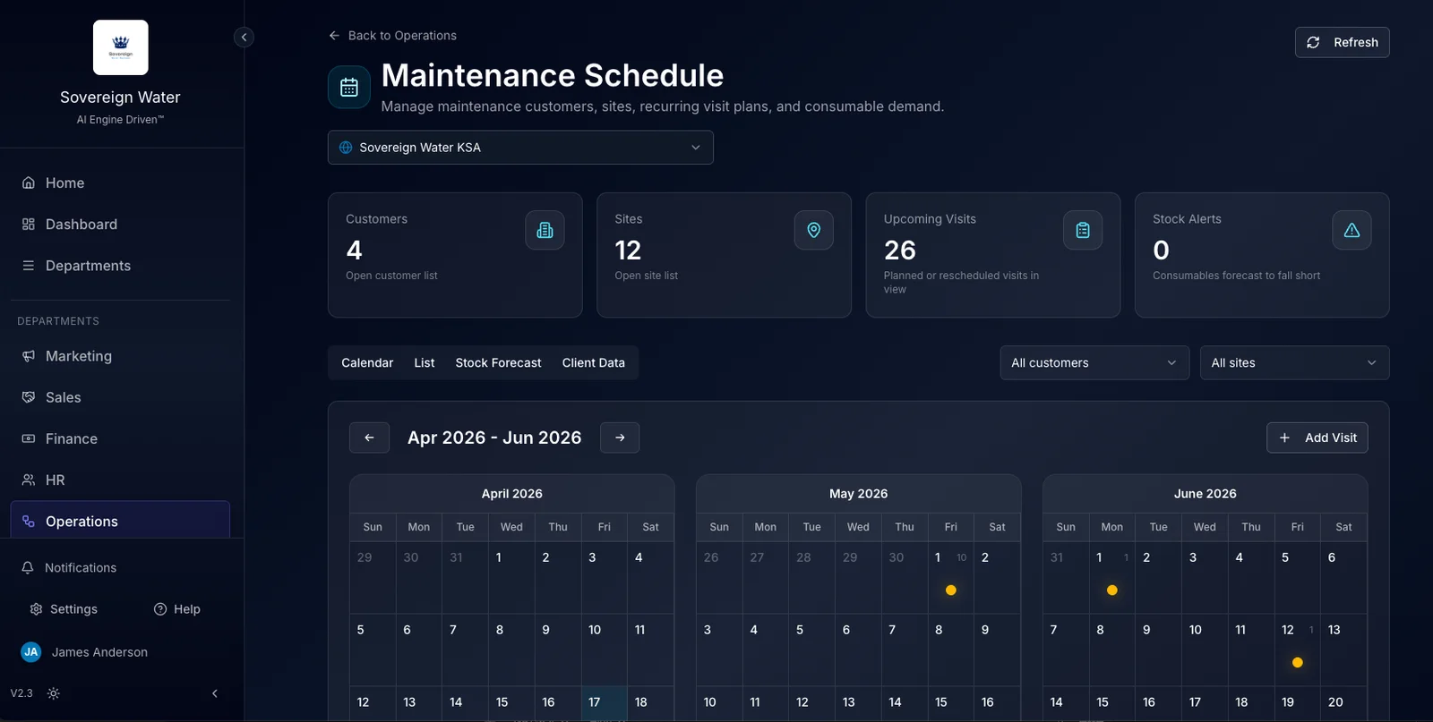Click the Upcoming Visits clipboard icon
Viewport: 1433px width, 722px height.
click(x=1082, y=230)
